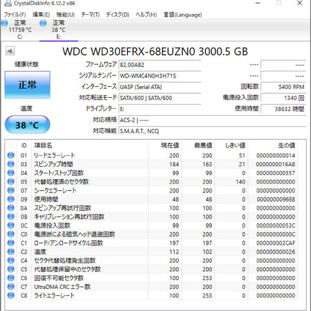Click the ID column header
This screenshot has height=311, width=311.
[24, 145]
